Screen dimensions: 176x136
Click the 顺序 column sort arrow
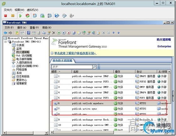[60, 72]
